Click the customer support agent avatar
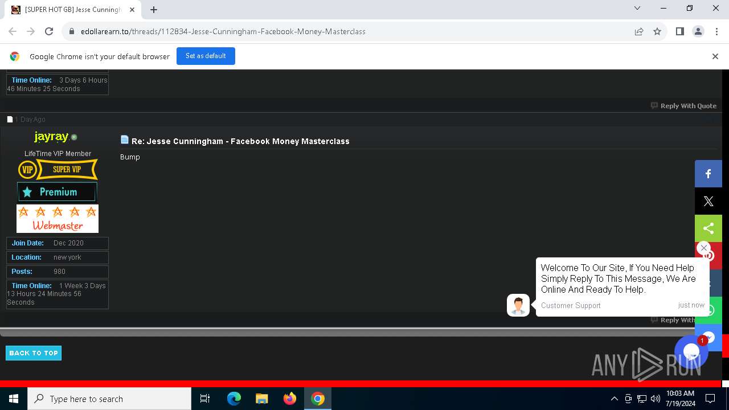 point(518,305)
